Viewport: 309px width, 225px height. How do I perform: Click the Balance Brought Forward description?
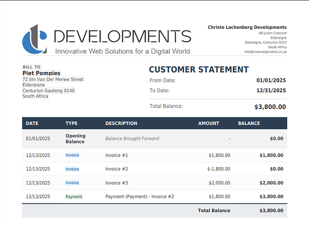click(x=132, y=139)
